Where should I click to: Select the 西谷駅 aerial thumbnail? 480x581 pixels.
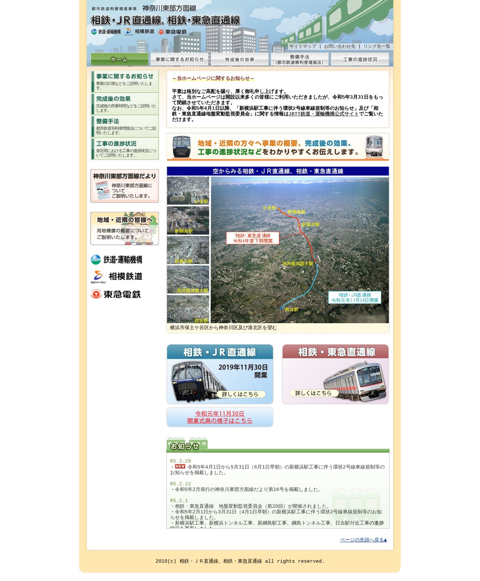pos(188,309)
